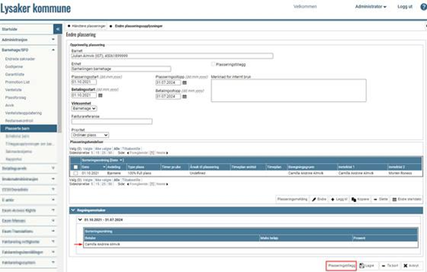Click the Fakturareferanse input field
The image size is (427, 272).
click(x=112, y=122)
